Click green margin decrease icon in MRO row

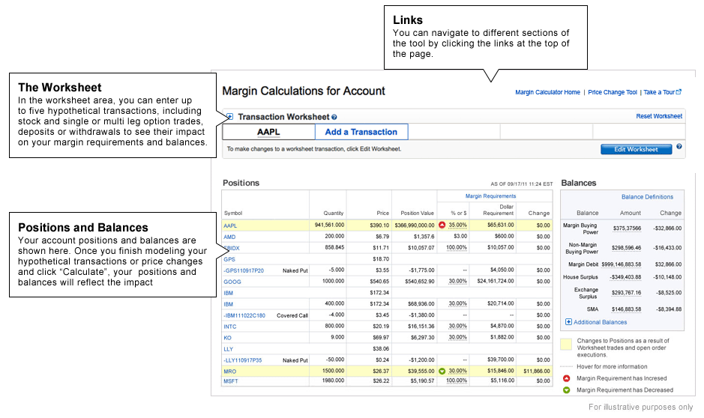[x=442, y=371]
